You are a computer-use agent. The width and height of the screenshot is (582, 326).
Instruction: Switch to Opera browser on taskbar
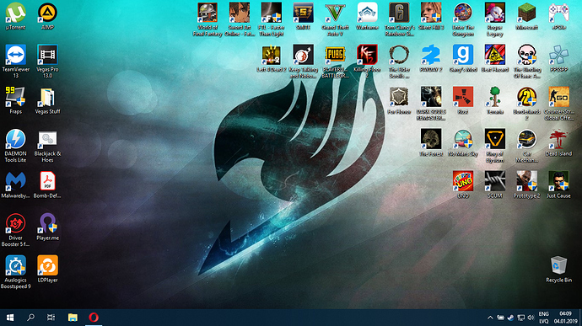(94, 318)
